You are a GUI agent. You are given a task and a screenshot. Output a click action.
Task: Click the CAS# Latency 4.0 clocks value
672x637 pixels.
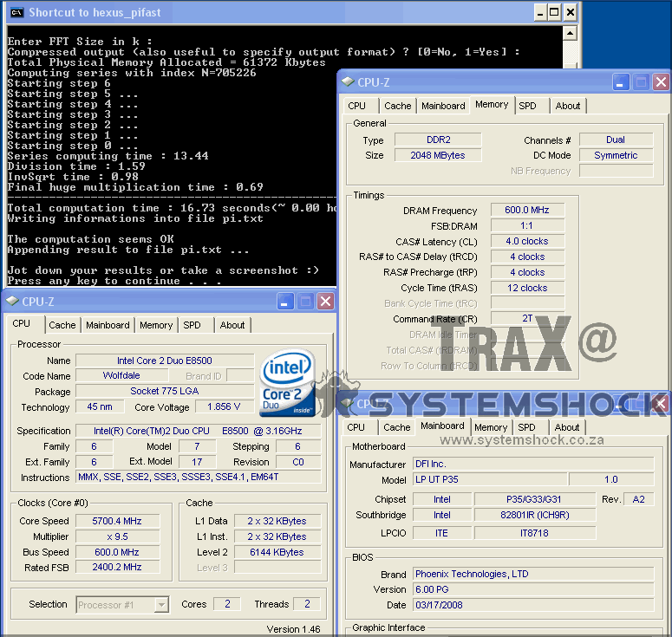click(527, 241)
